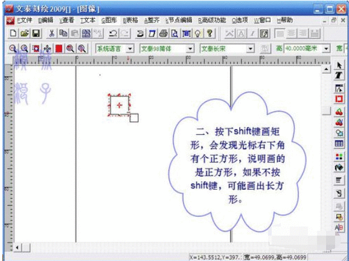Click the light bulb tip icon
This screenshot has height=261, width=349.
tap(198, 33)
